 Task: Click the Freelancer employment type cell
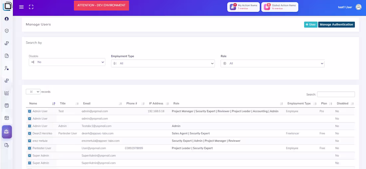pos(292,133)
